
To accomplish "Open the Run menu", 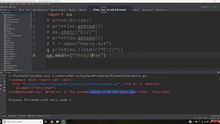I will click(29, 4).
